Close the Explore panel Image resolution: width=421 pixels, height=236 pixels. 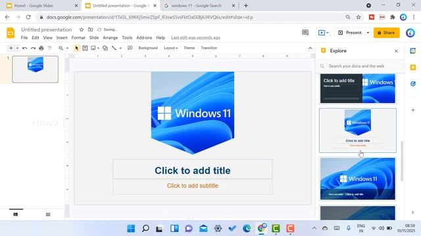click(396, 51)
